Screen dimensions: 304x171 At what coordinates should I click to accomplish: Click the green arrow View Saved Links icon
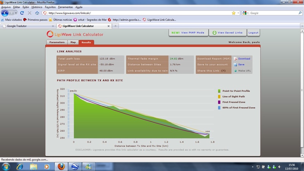[x=214, y=33]
